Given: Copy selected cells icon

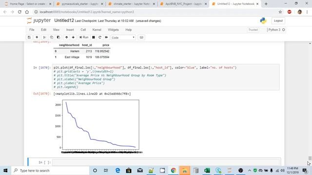Looking at the screenshot, I should [52, 37].
